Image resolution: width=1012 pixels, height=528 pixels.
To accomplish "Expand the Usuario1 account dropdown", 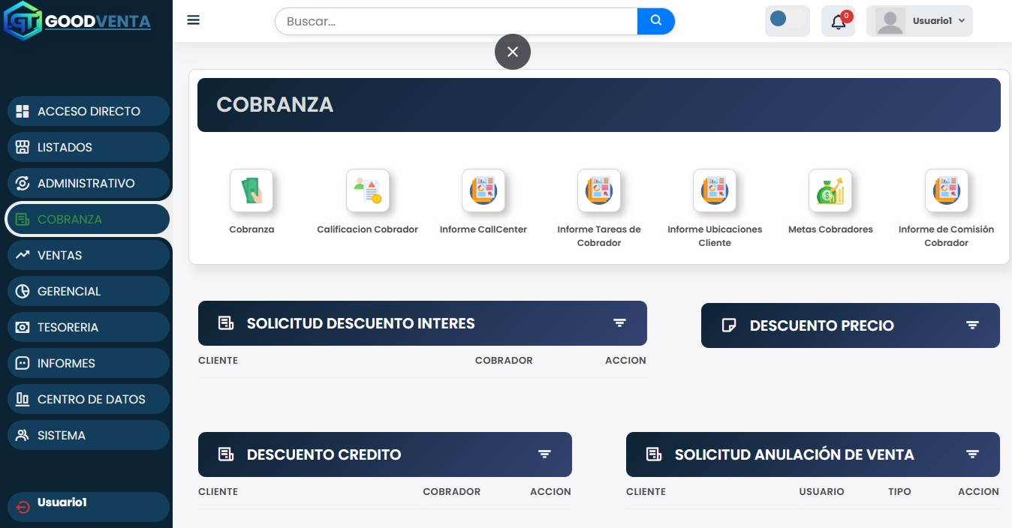I will tap(920, 21).
